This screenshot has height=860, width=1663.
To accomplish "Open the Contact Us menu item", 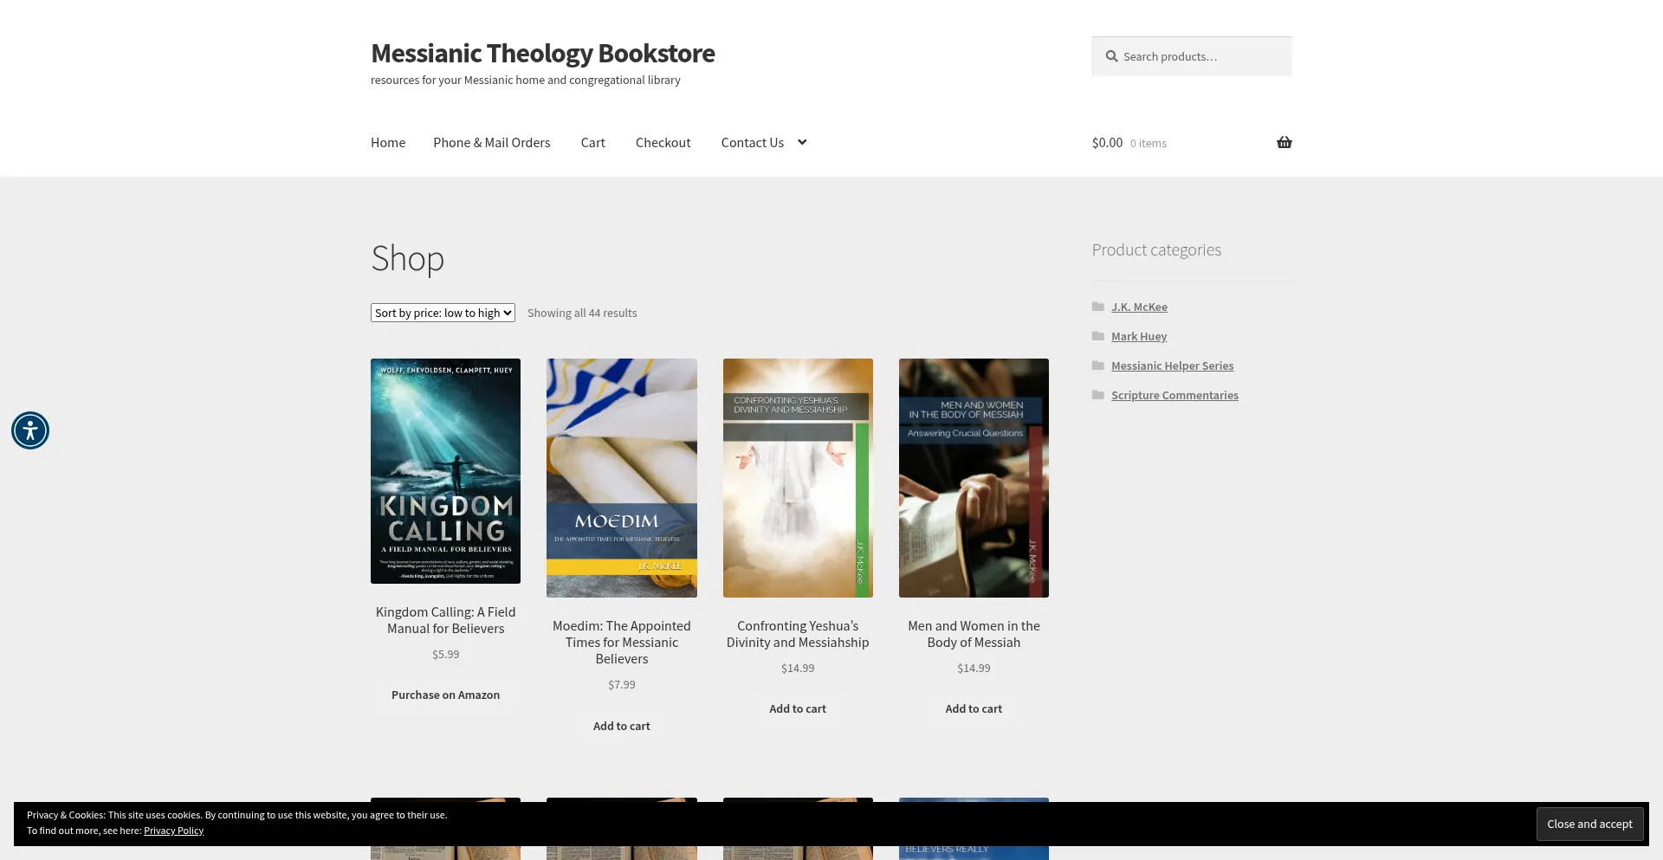I will point(753,143).
